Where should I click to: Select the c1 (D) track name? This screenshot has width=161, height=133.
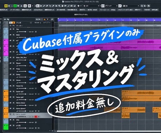point(18,126)
